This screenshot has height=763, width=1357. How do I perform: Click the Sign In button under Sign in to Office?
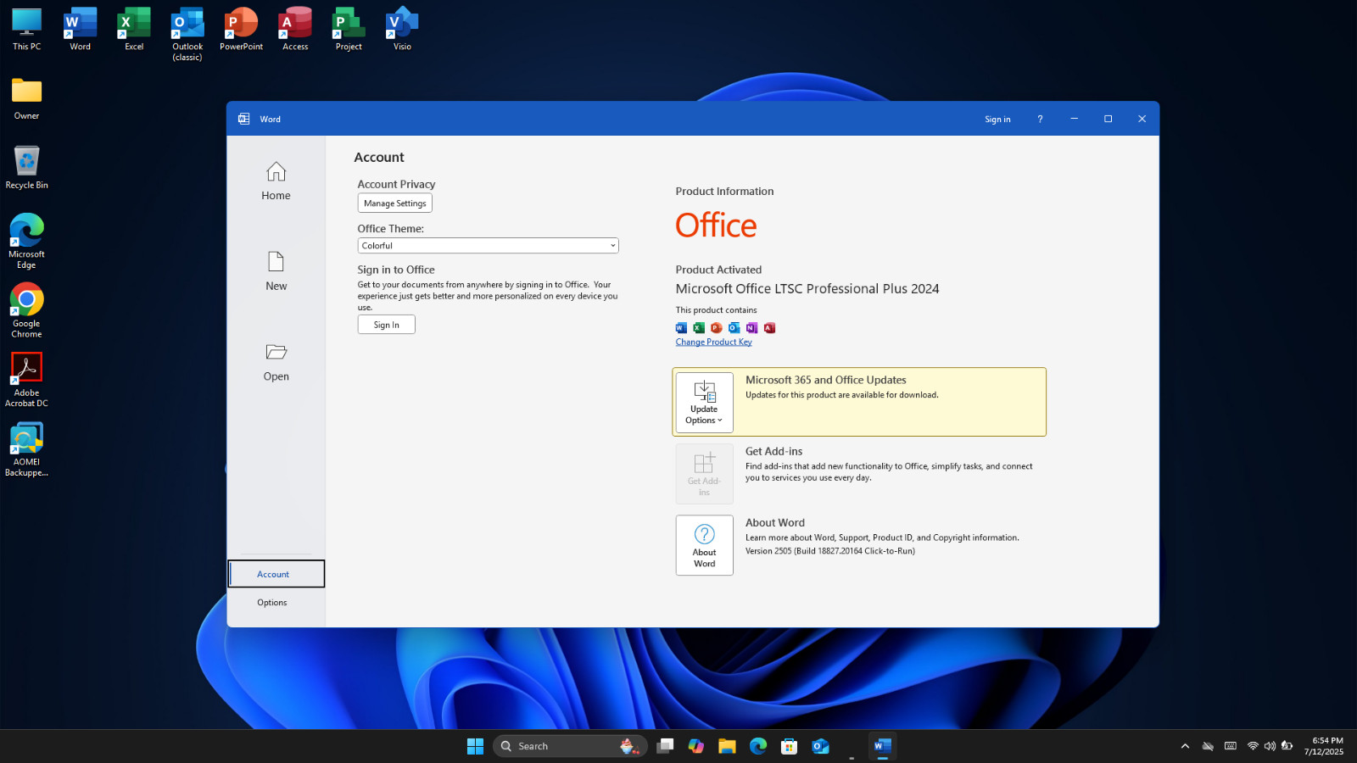[387, 325]
